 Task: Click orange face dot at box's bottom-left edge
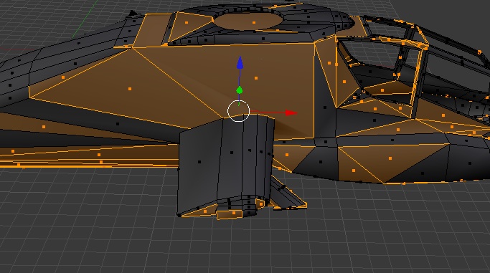tap(205, 211)
